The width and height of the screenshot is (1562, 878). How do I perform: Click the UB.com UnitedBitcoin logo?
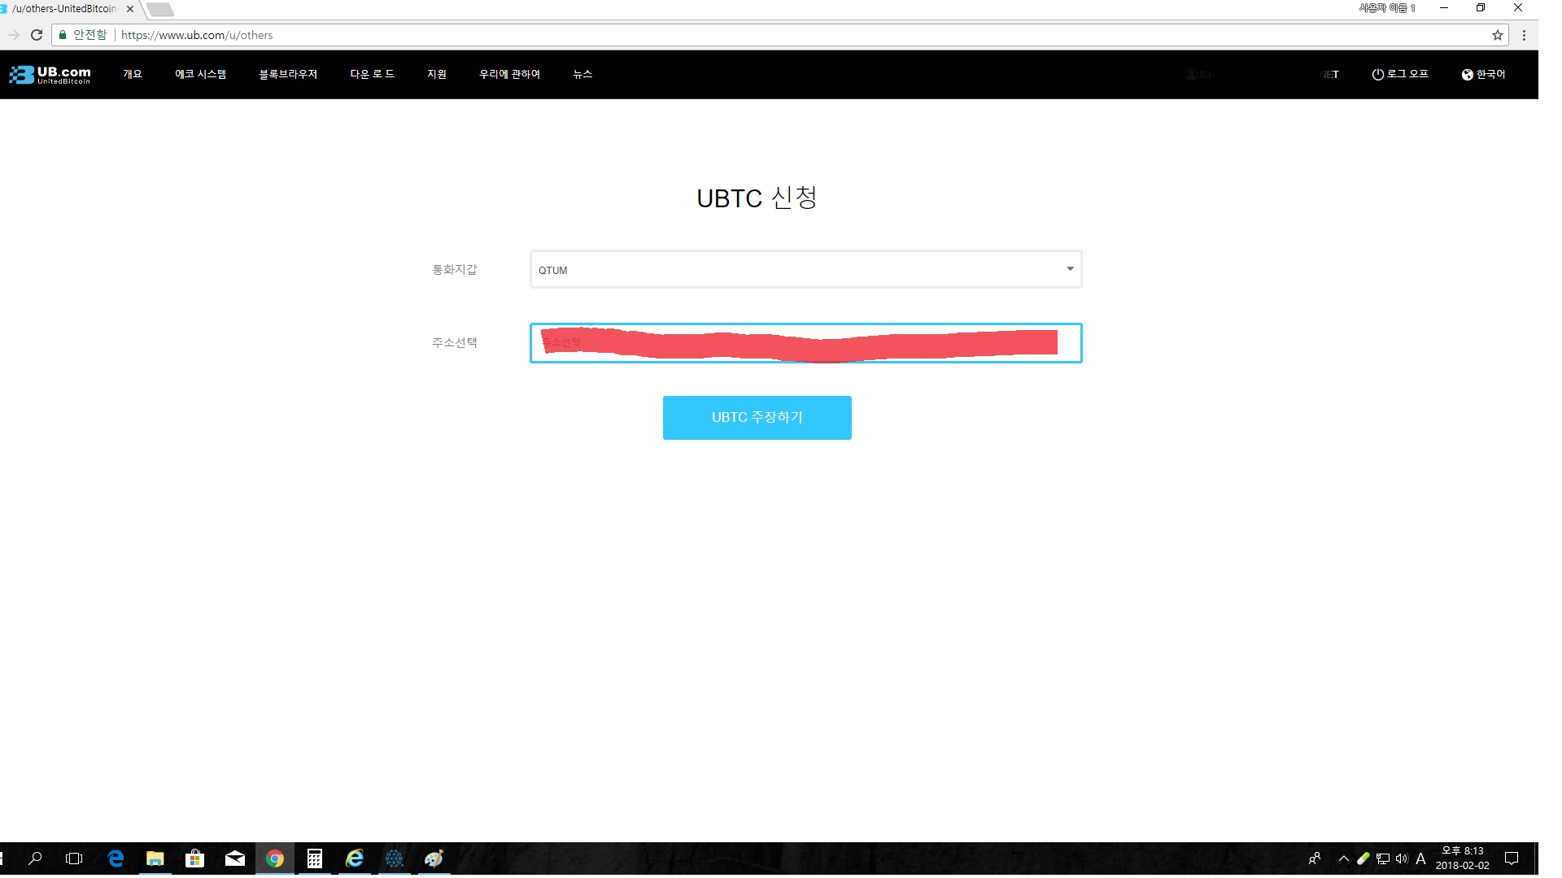pos(50,75)
